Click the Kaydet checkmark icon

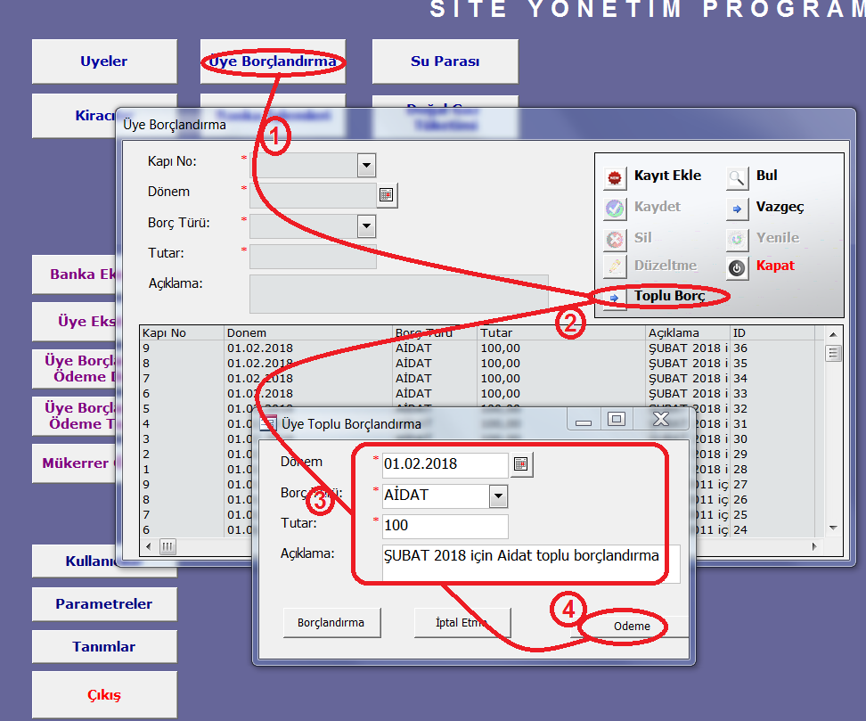pyautogui.click(x=615, y=208)
